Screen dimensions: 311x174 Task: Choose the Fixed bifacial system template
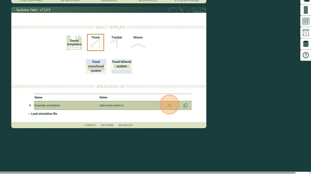click(122, 66)
